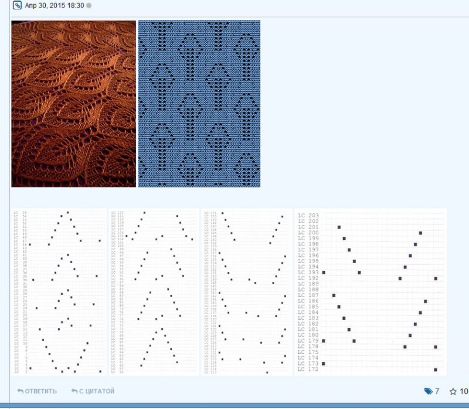Click the blue tag icon
The image size is (469, 409).
coord(428,391)
